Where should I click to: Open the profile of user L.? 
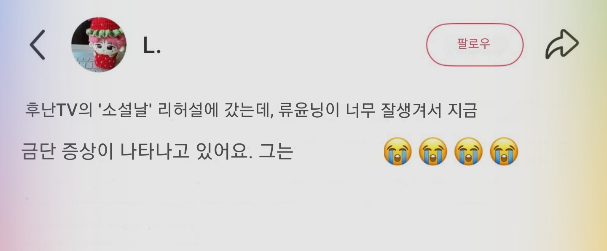tap(152, 46)
